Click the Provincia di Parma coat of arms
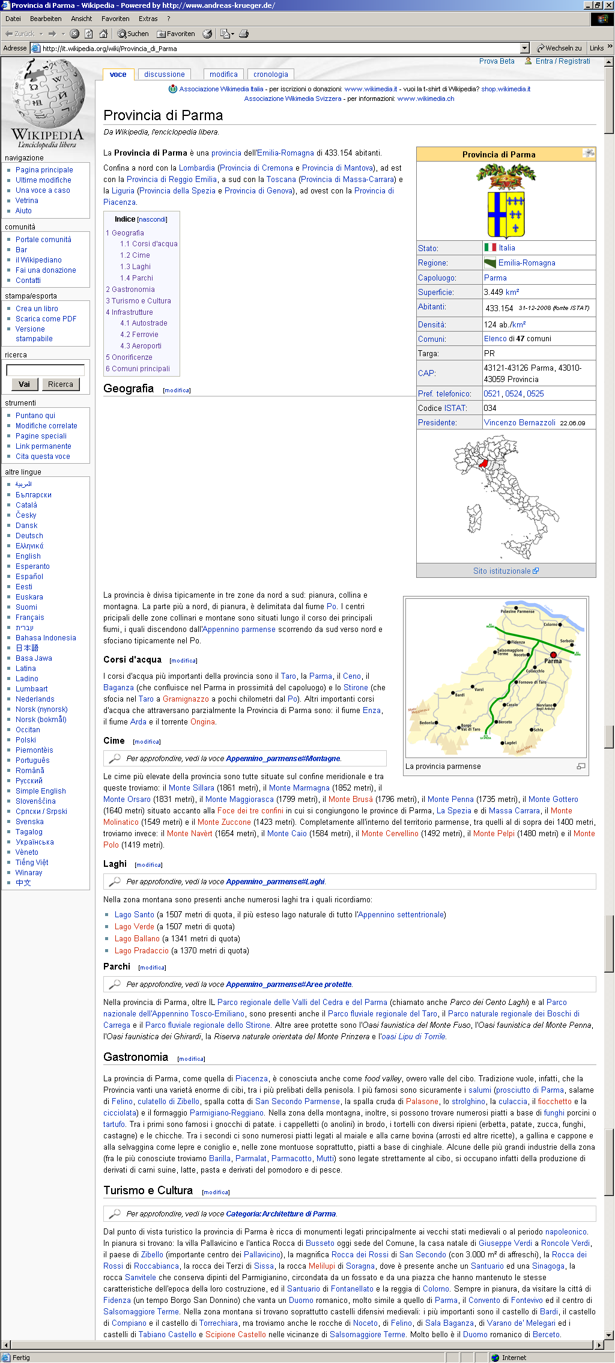Screen dimensions: 615x1363 click(x=506, y=201)
